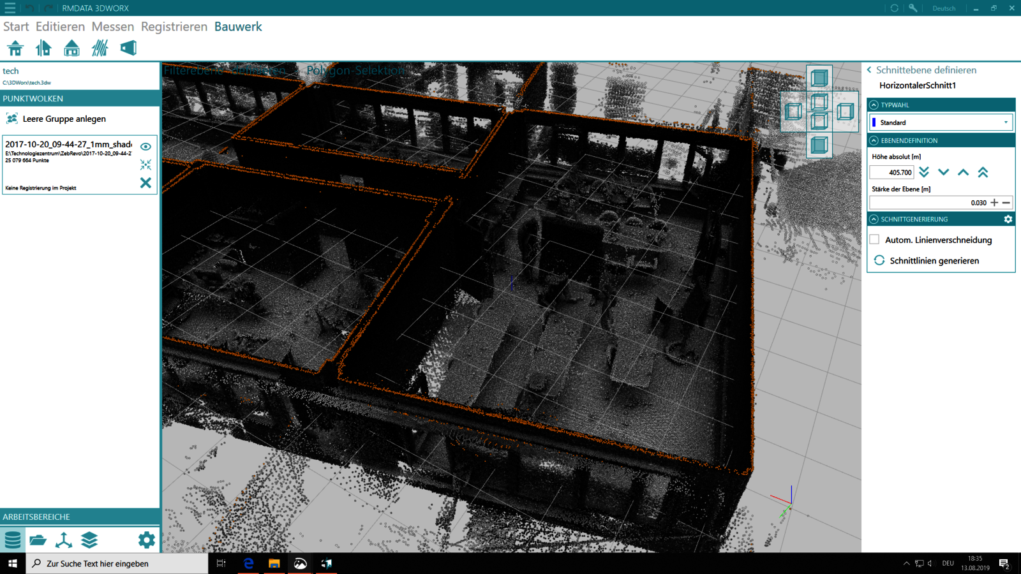Click the zoom-to-extent arrows icon for point cloud
Viewport: 1021px width, 574px height.
145,165
